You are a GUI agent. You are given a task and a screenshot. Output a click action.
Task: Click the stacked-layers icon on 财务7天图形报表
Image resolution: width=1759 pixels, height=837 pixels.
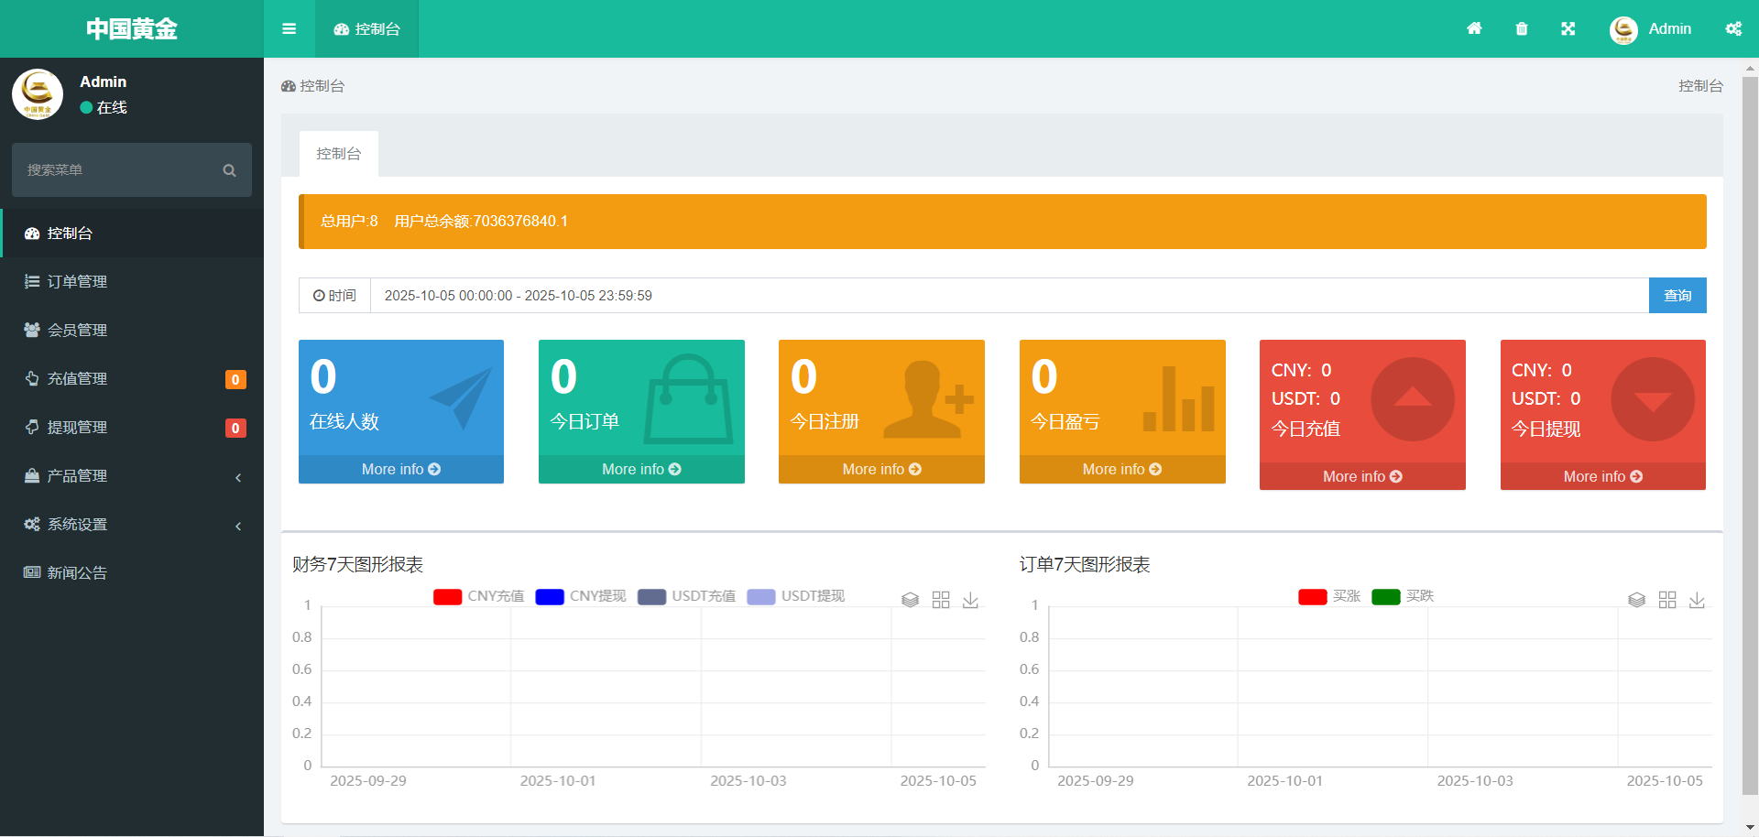point(911,600)
